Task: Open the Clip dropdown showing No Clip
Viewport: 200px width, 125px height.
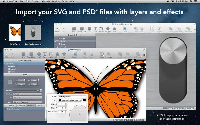Action: (x=27, y=97)
